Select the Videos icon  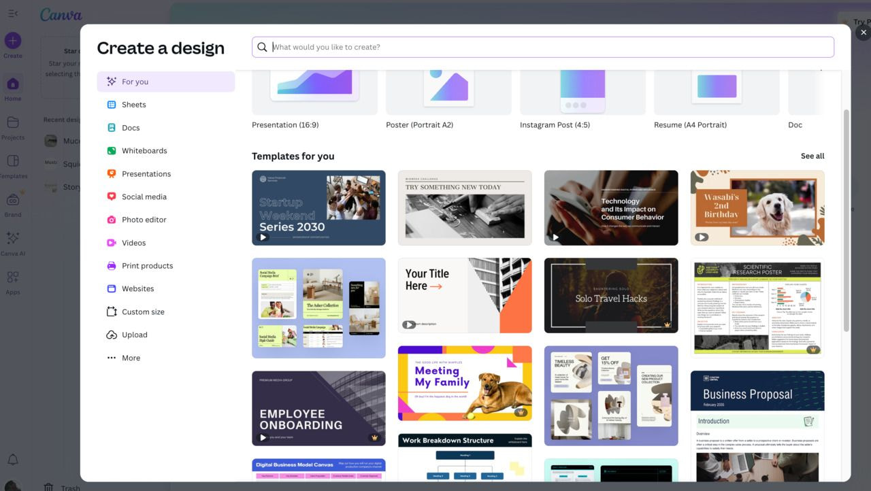tap(112, 243)
